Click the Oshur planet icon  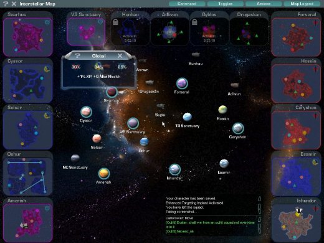(144, 141)
